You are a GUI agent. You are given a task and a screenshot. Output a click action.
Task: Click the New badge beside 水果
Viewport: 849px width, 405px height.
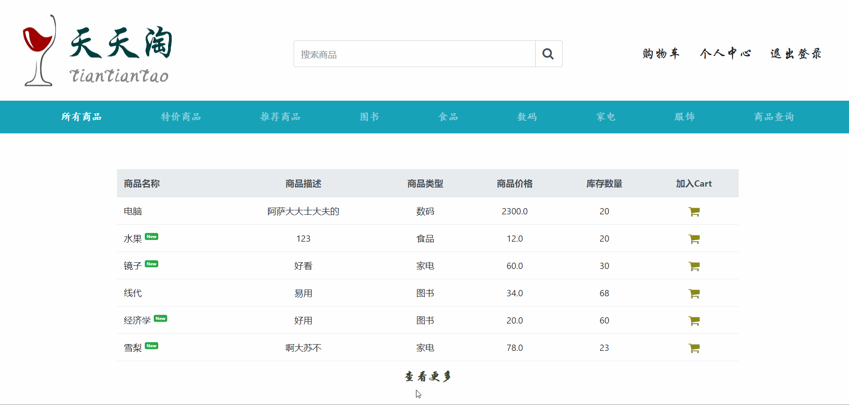point(152,237)
